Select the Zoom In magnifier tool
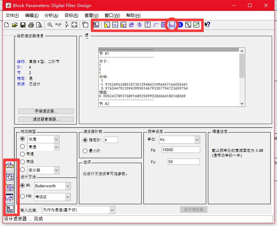This screenshot has width=277, height=226. 50,25
